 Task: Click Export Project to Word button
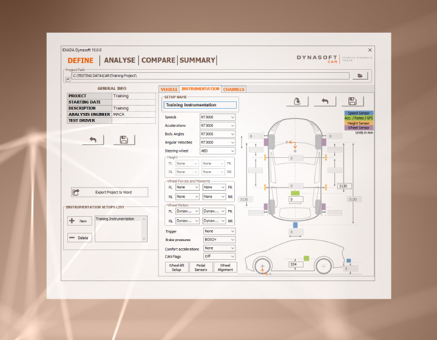[x=109, y=192]
